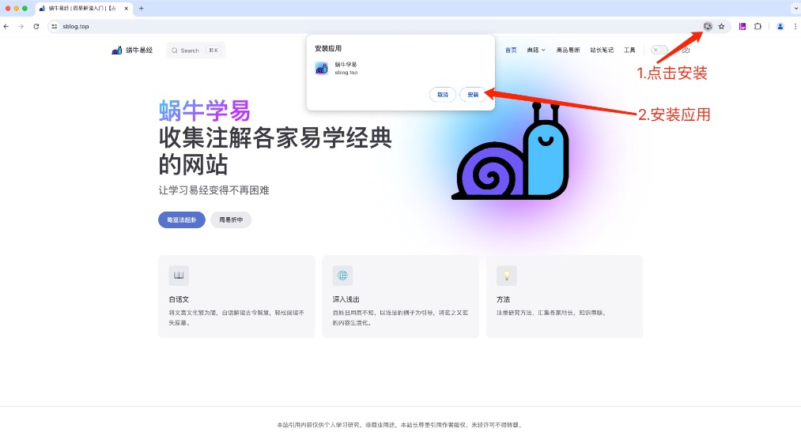Open Chrome's three-dot menu
Screen dimensions: 801x443
point(795,27)
